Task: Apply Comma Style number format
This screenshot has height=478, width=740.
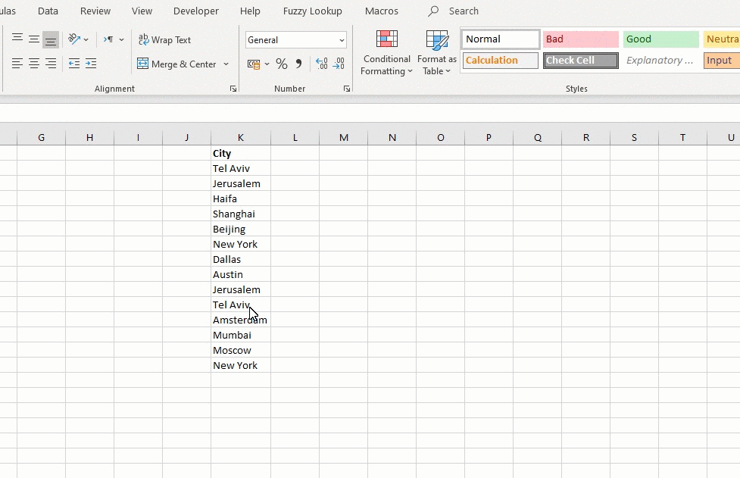Action: pyautogui.click(x=298, y=64)
